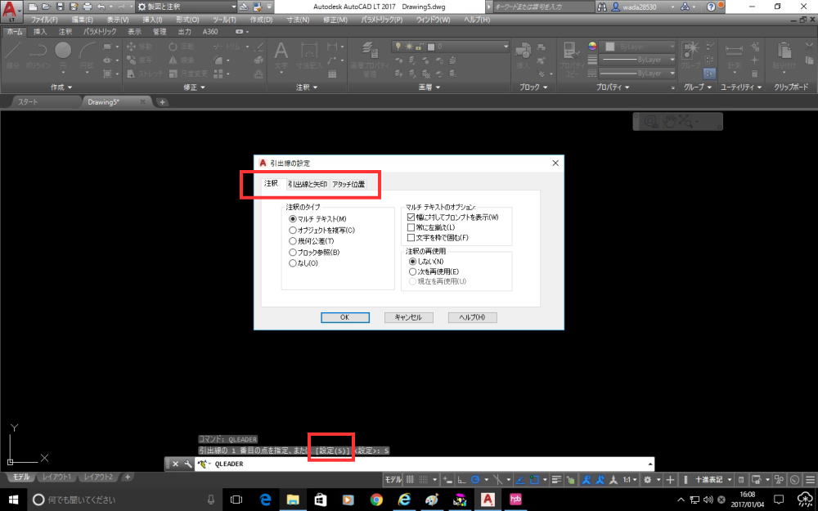Screen dimensions: 818x511
Task: Click the wada28530 account sign-in button
Action: (643, 7)
